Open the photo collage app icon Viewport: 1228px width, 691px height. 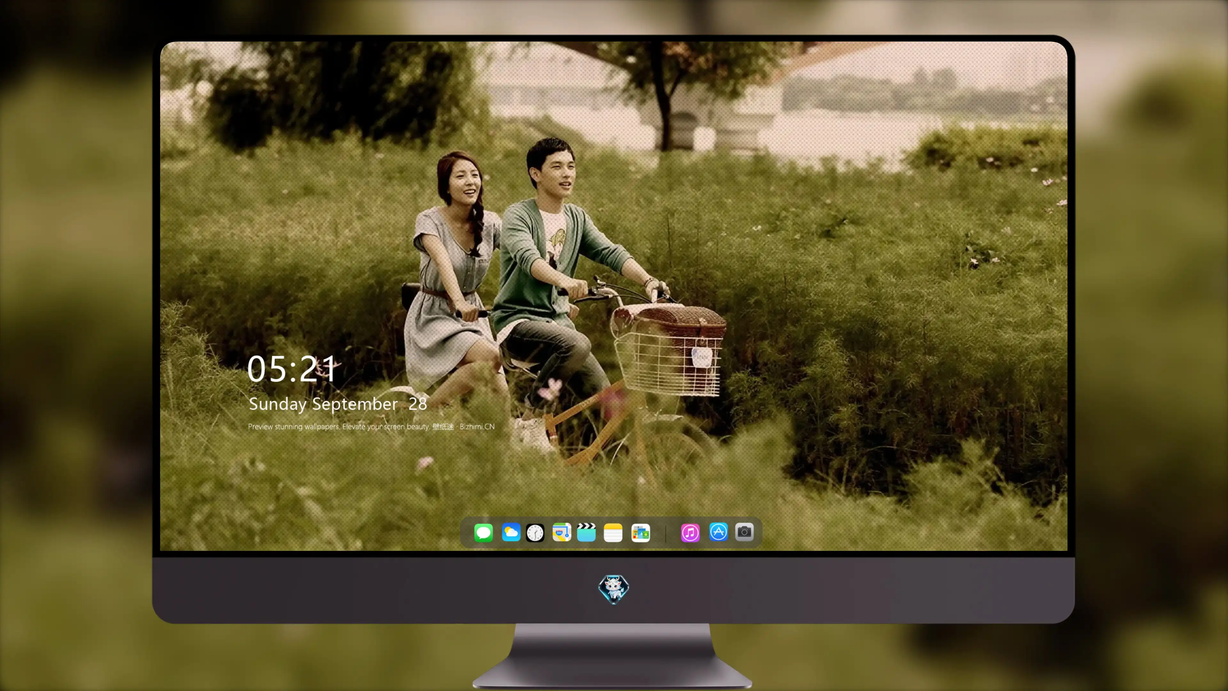tap(640, 532)
